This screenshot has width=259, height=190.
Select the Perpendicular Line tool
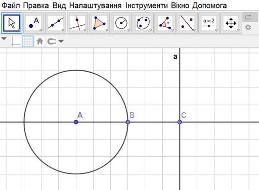click(x=77, y=23)
